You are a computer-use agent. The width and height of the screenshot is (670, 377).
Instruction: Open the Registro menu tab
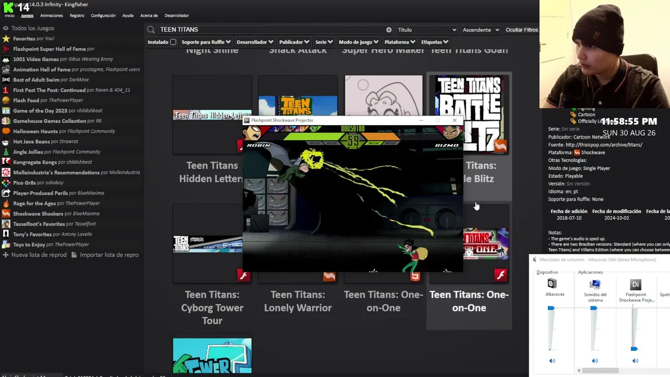77,16
